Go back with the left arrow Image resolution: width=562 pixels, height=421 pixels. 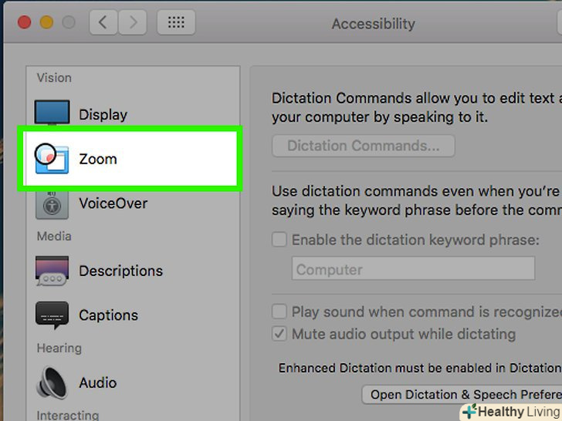coord(104,23)
